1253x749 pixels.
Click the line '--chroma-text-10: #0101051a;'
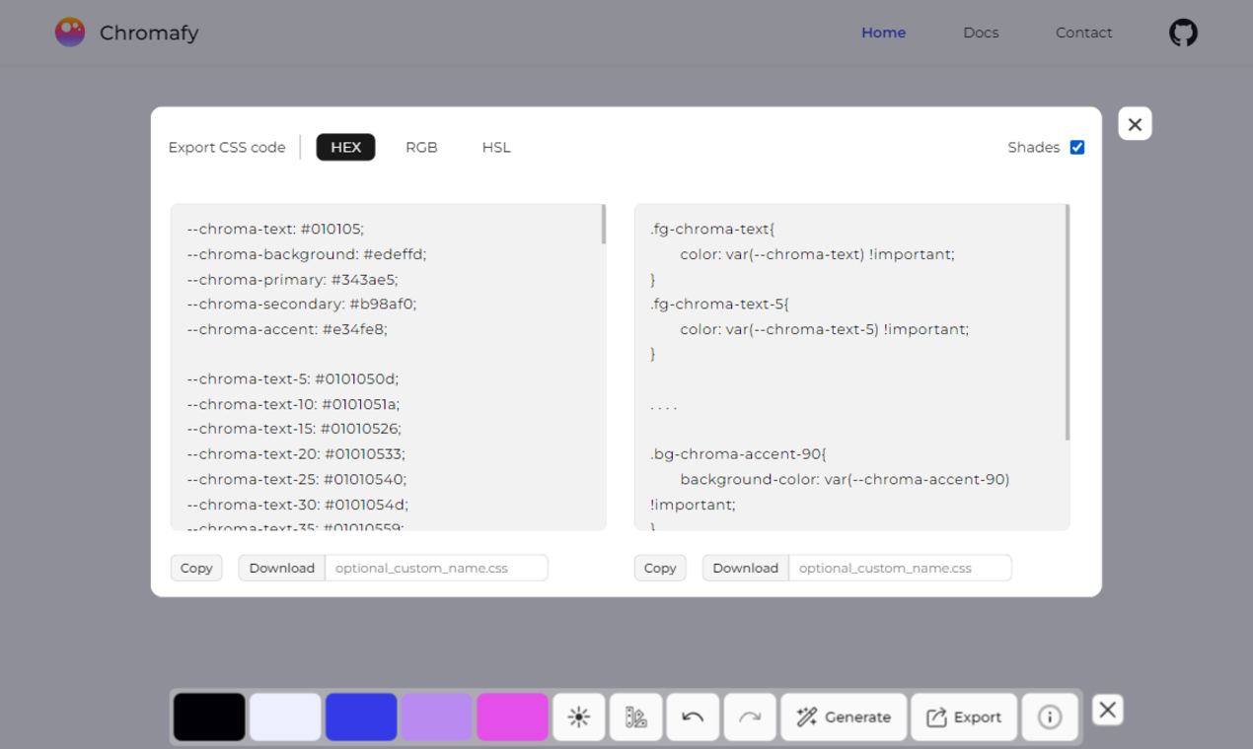click(x=293, y=404)
